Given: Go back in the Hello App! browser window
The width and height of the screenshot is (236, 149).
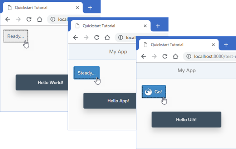Looking at the screenshot, I should [75, 37].
